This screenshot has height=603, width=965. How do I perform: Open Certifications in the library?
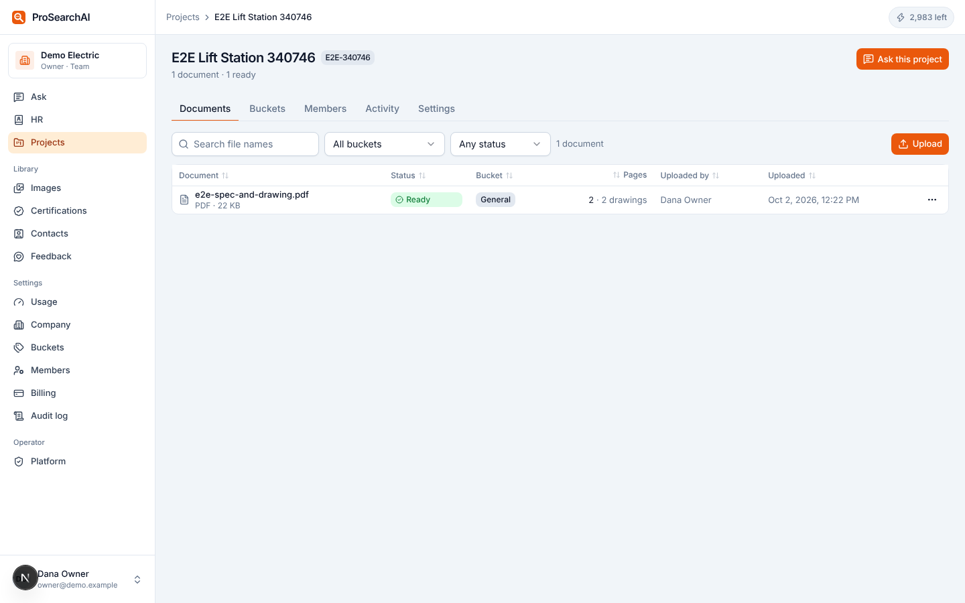[x=77, y=211]
